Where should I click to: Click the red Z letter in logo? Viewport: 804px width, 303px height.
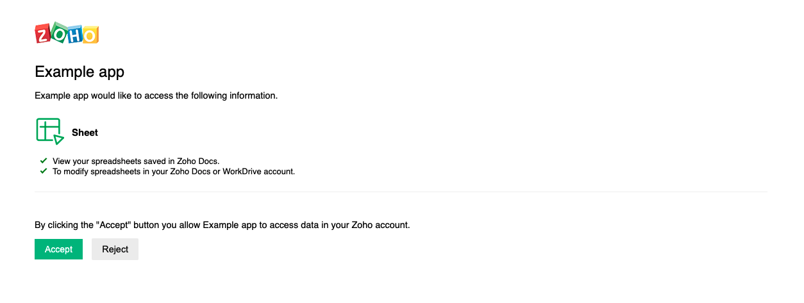[43, 35]
